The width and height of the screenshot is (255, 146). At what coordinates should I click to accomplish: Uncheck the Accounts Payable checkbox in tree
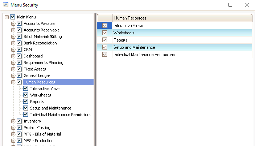point(20,23)
